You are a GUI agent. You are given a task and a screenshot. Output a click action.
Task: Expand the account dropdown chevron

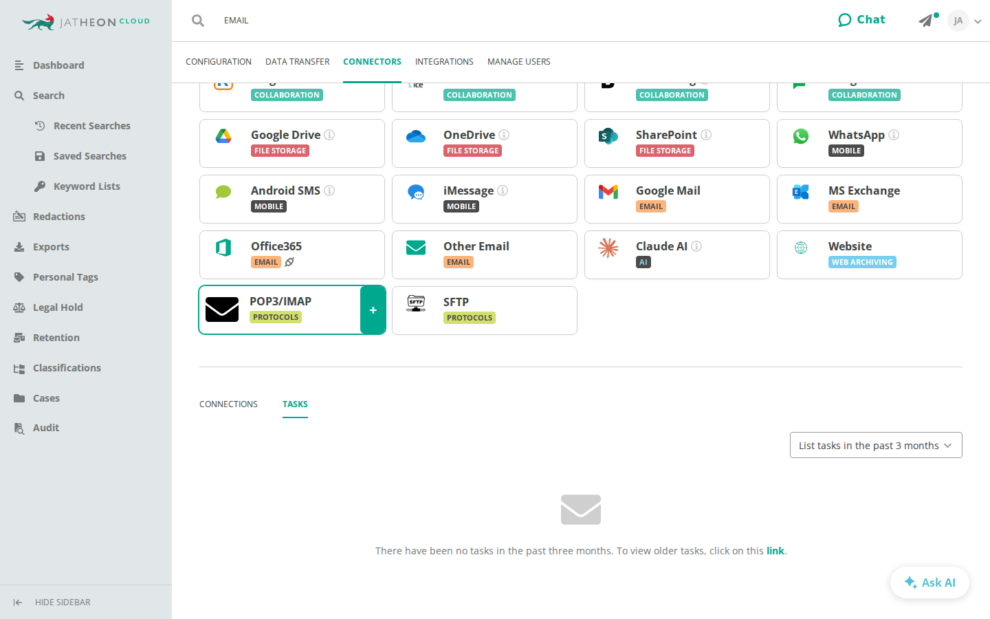click(978, 21)
